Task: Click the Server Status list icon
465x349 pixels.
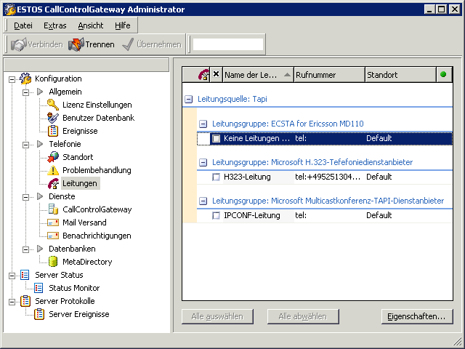Action: coord(25,275)
